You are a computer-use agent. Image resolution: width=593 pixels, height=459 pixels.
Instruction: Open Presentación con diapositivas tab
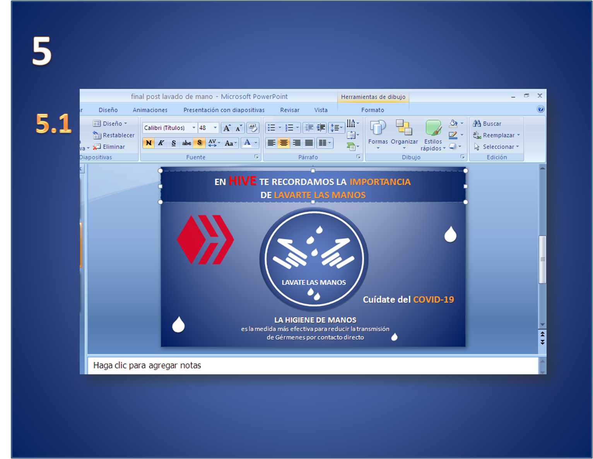224,110
